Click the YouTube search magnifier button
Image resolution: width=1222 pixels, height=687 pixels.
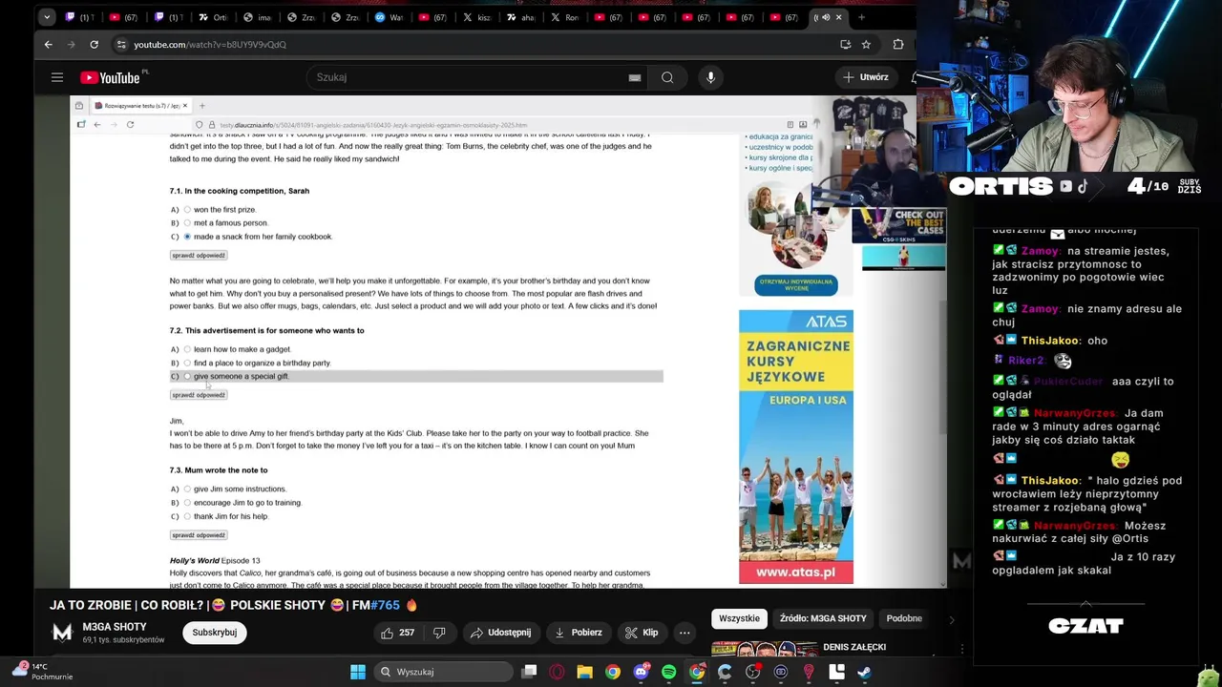pyautogui.click(x=667, y=77)
